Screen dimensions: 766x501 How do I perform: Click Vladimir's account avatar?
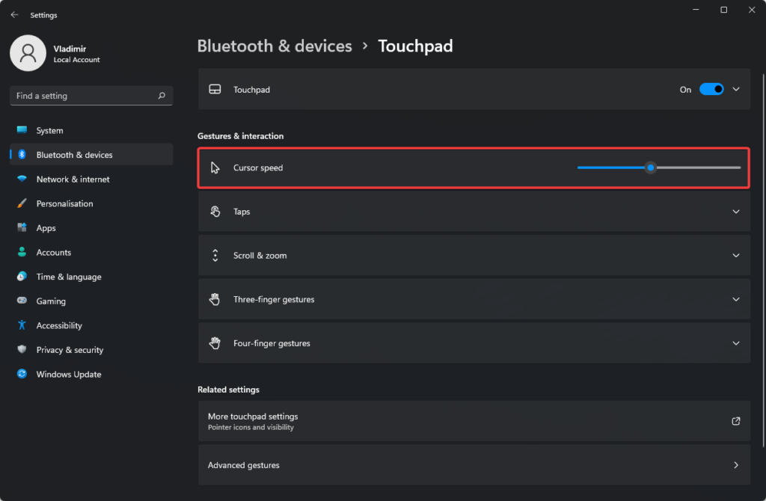click(x=28, y=53)
